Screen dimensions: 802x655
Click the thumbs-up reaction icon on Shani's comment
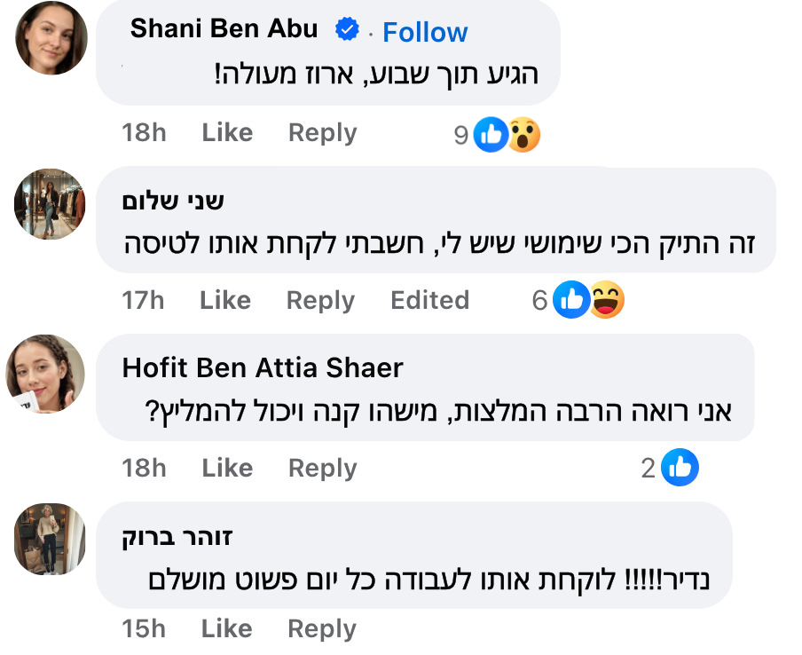pyautogui.click(x=491, y=132)
